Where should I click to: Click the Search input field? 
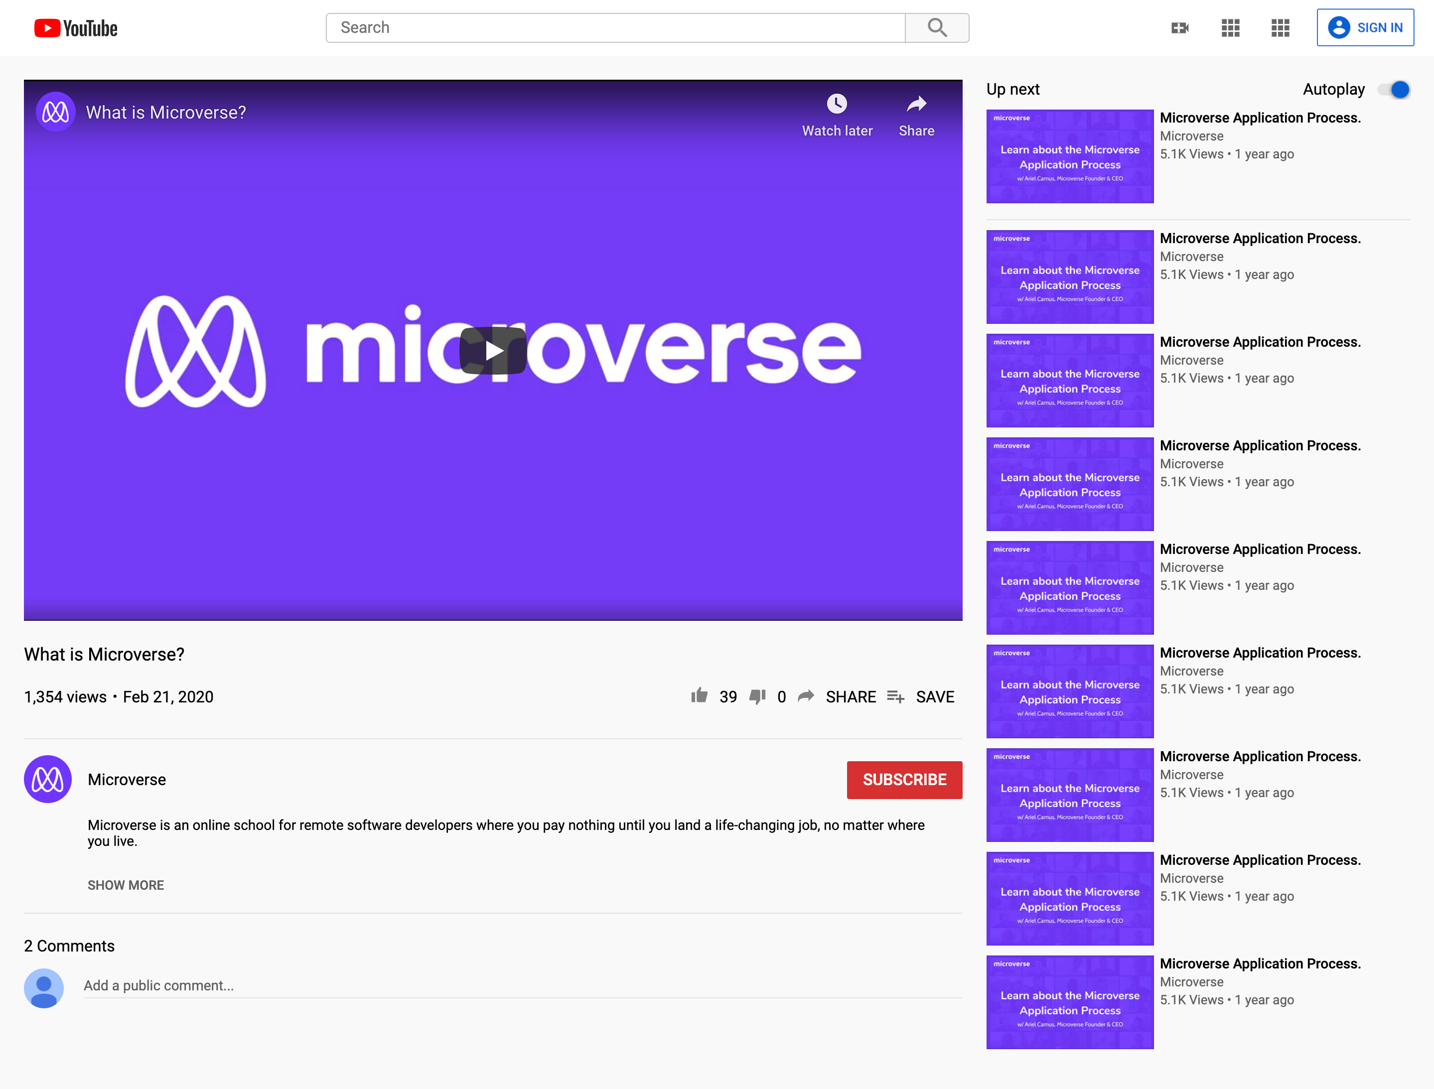(x=616, y=28)
